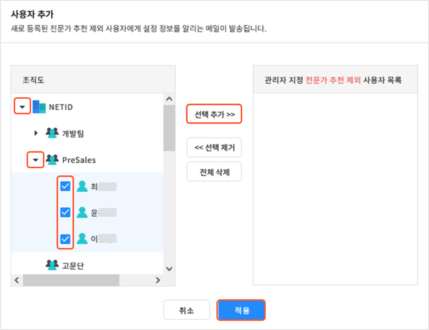The height and width of the screenshot is (330, 429).
Task: Uncheck the checkbox for user 이
Action: pos(65,239)
